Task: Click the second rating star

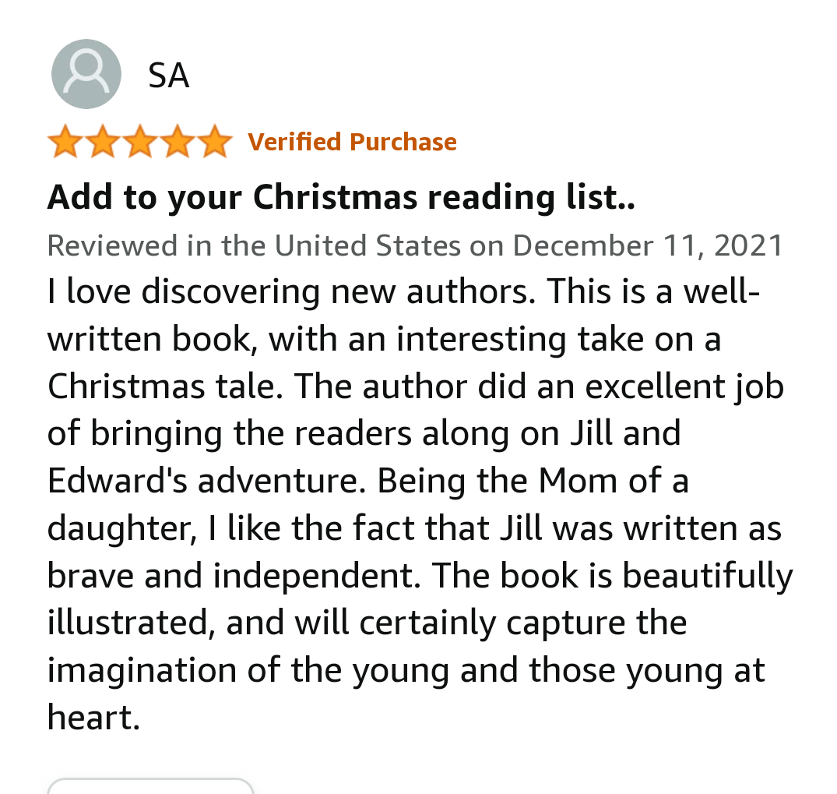Action: pyautogui.click(x=102, y=143)
